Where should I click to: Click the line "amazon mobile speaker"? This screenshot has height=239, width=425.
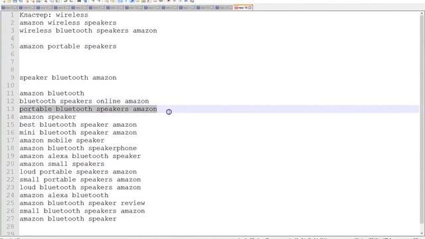click(62, 141)
